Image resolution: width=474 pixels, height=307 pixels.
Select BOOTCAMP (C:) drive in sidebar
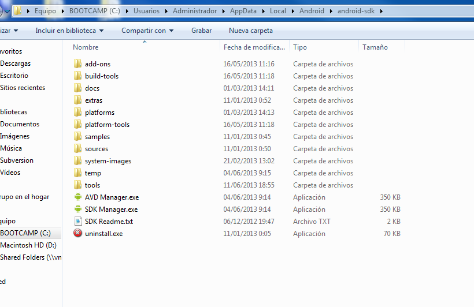click(25, 233)
